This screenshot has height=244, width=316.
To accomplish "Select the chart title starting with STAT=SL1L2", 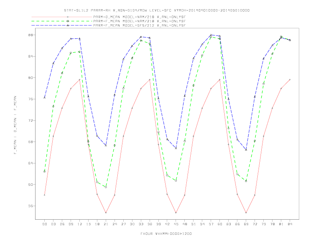I will tap(156, 10).
